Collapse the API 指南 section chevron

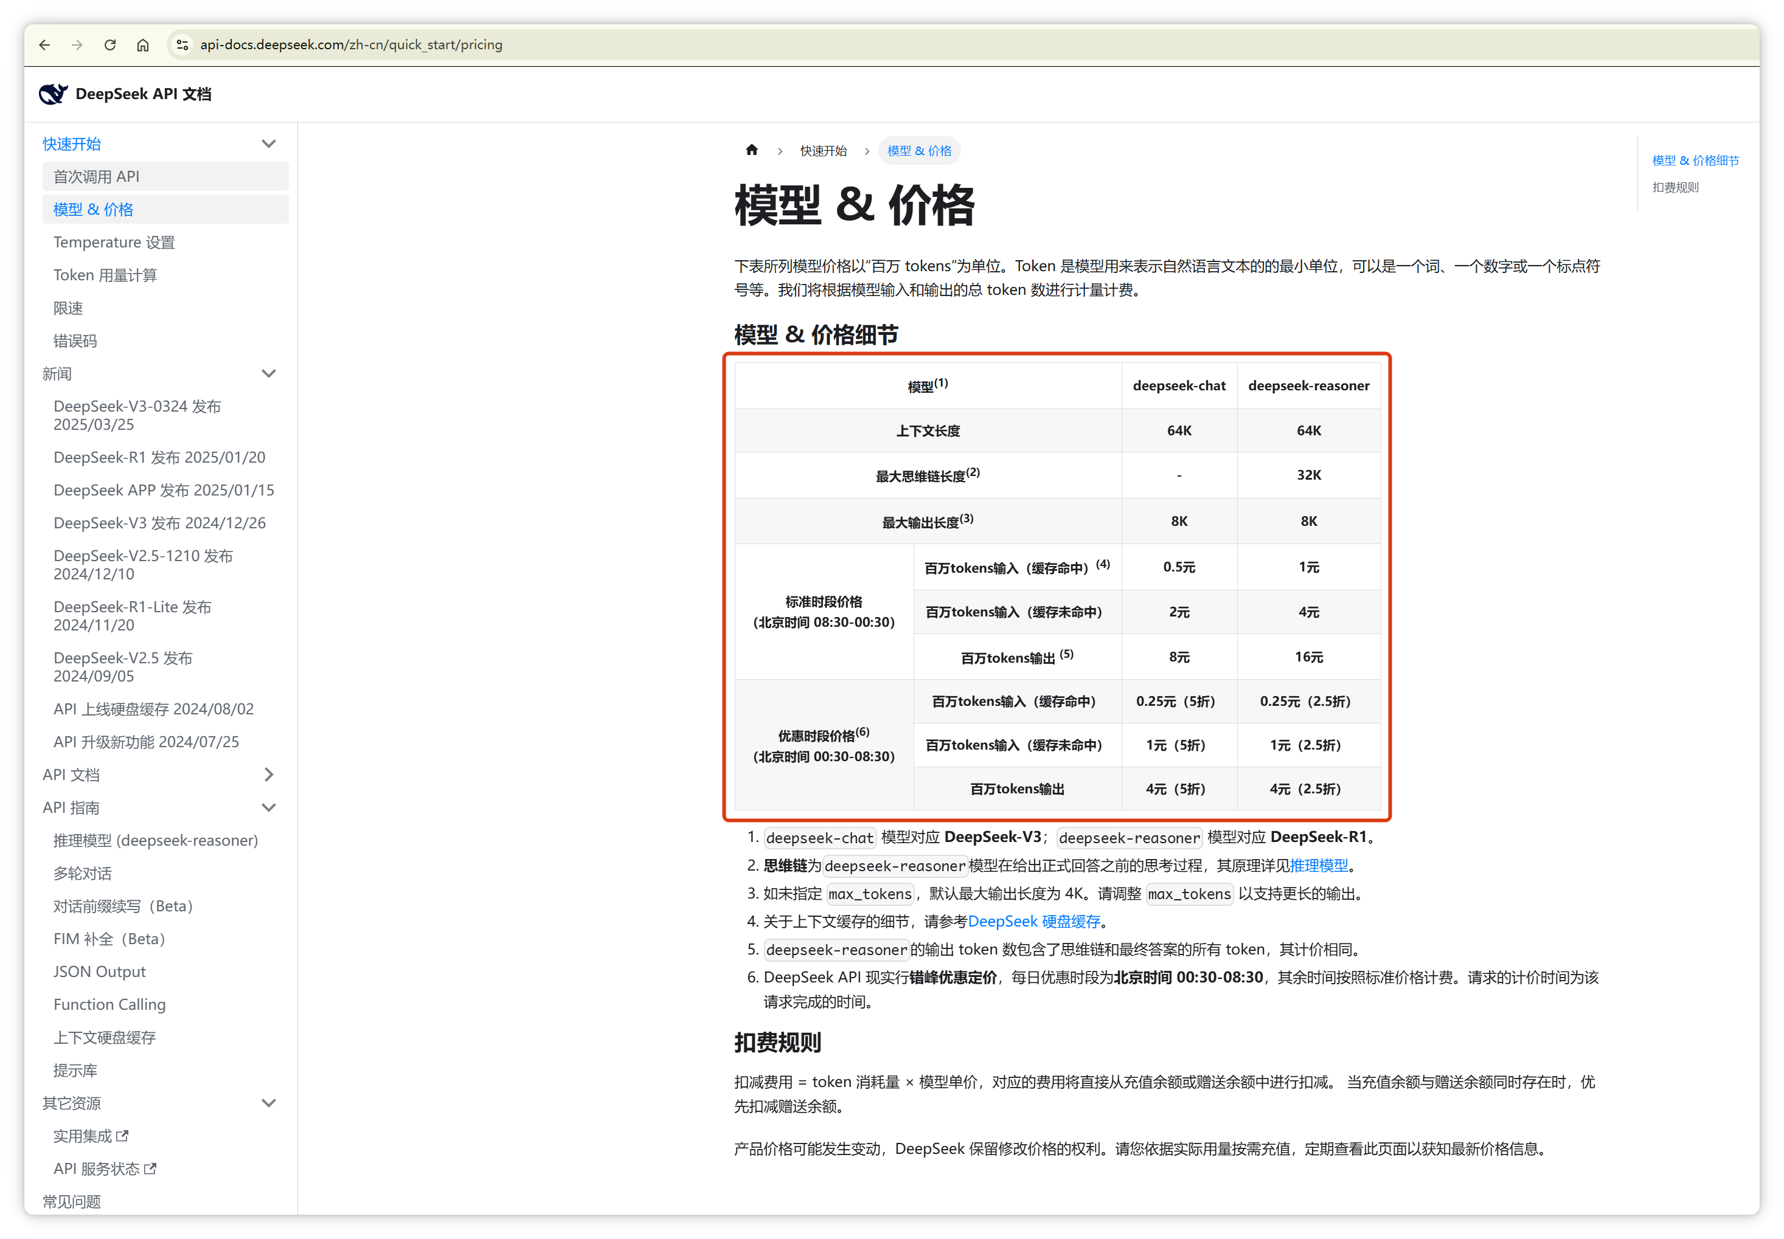(x=269, y=807)
